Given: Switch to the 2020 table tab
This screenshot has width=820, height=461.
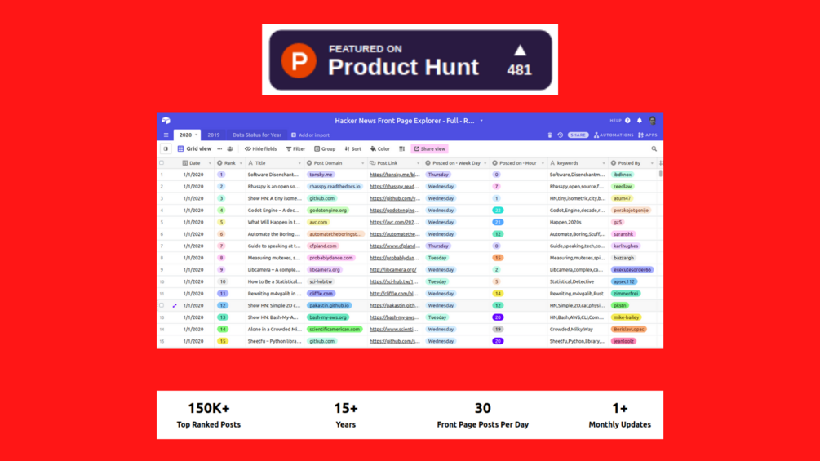Looking at the screenshot, I should (187, 135).
